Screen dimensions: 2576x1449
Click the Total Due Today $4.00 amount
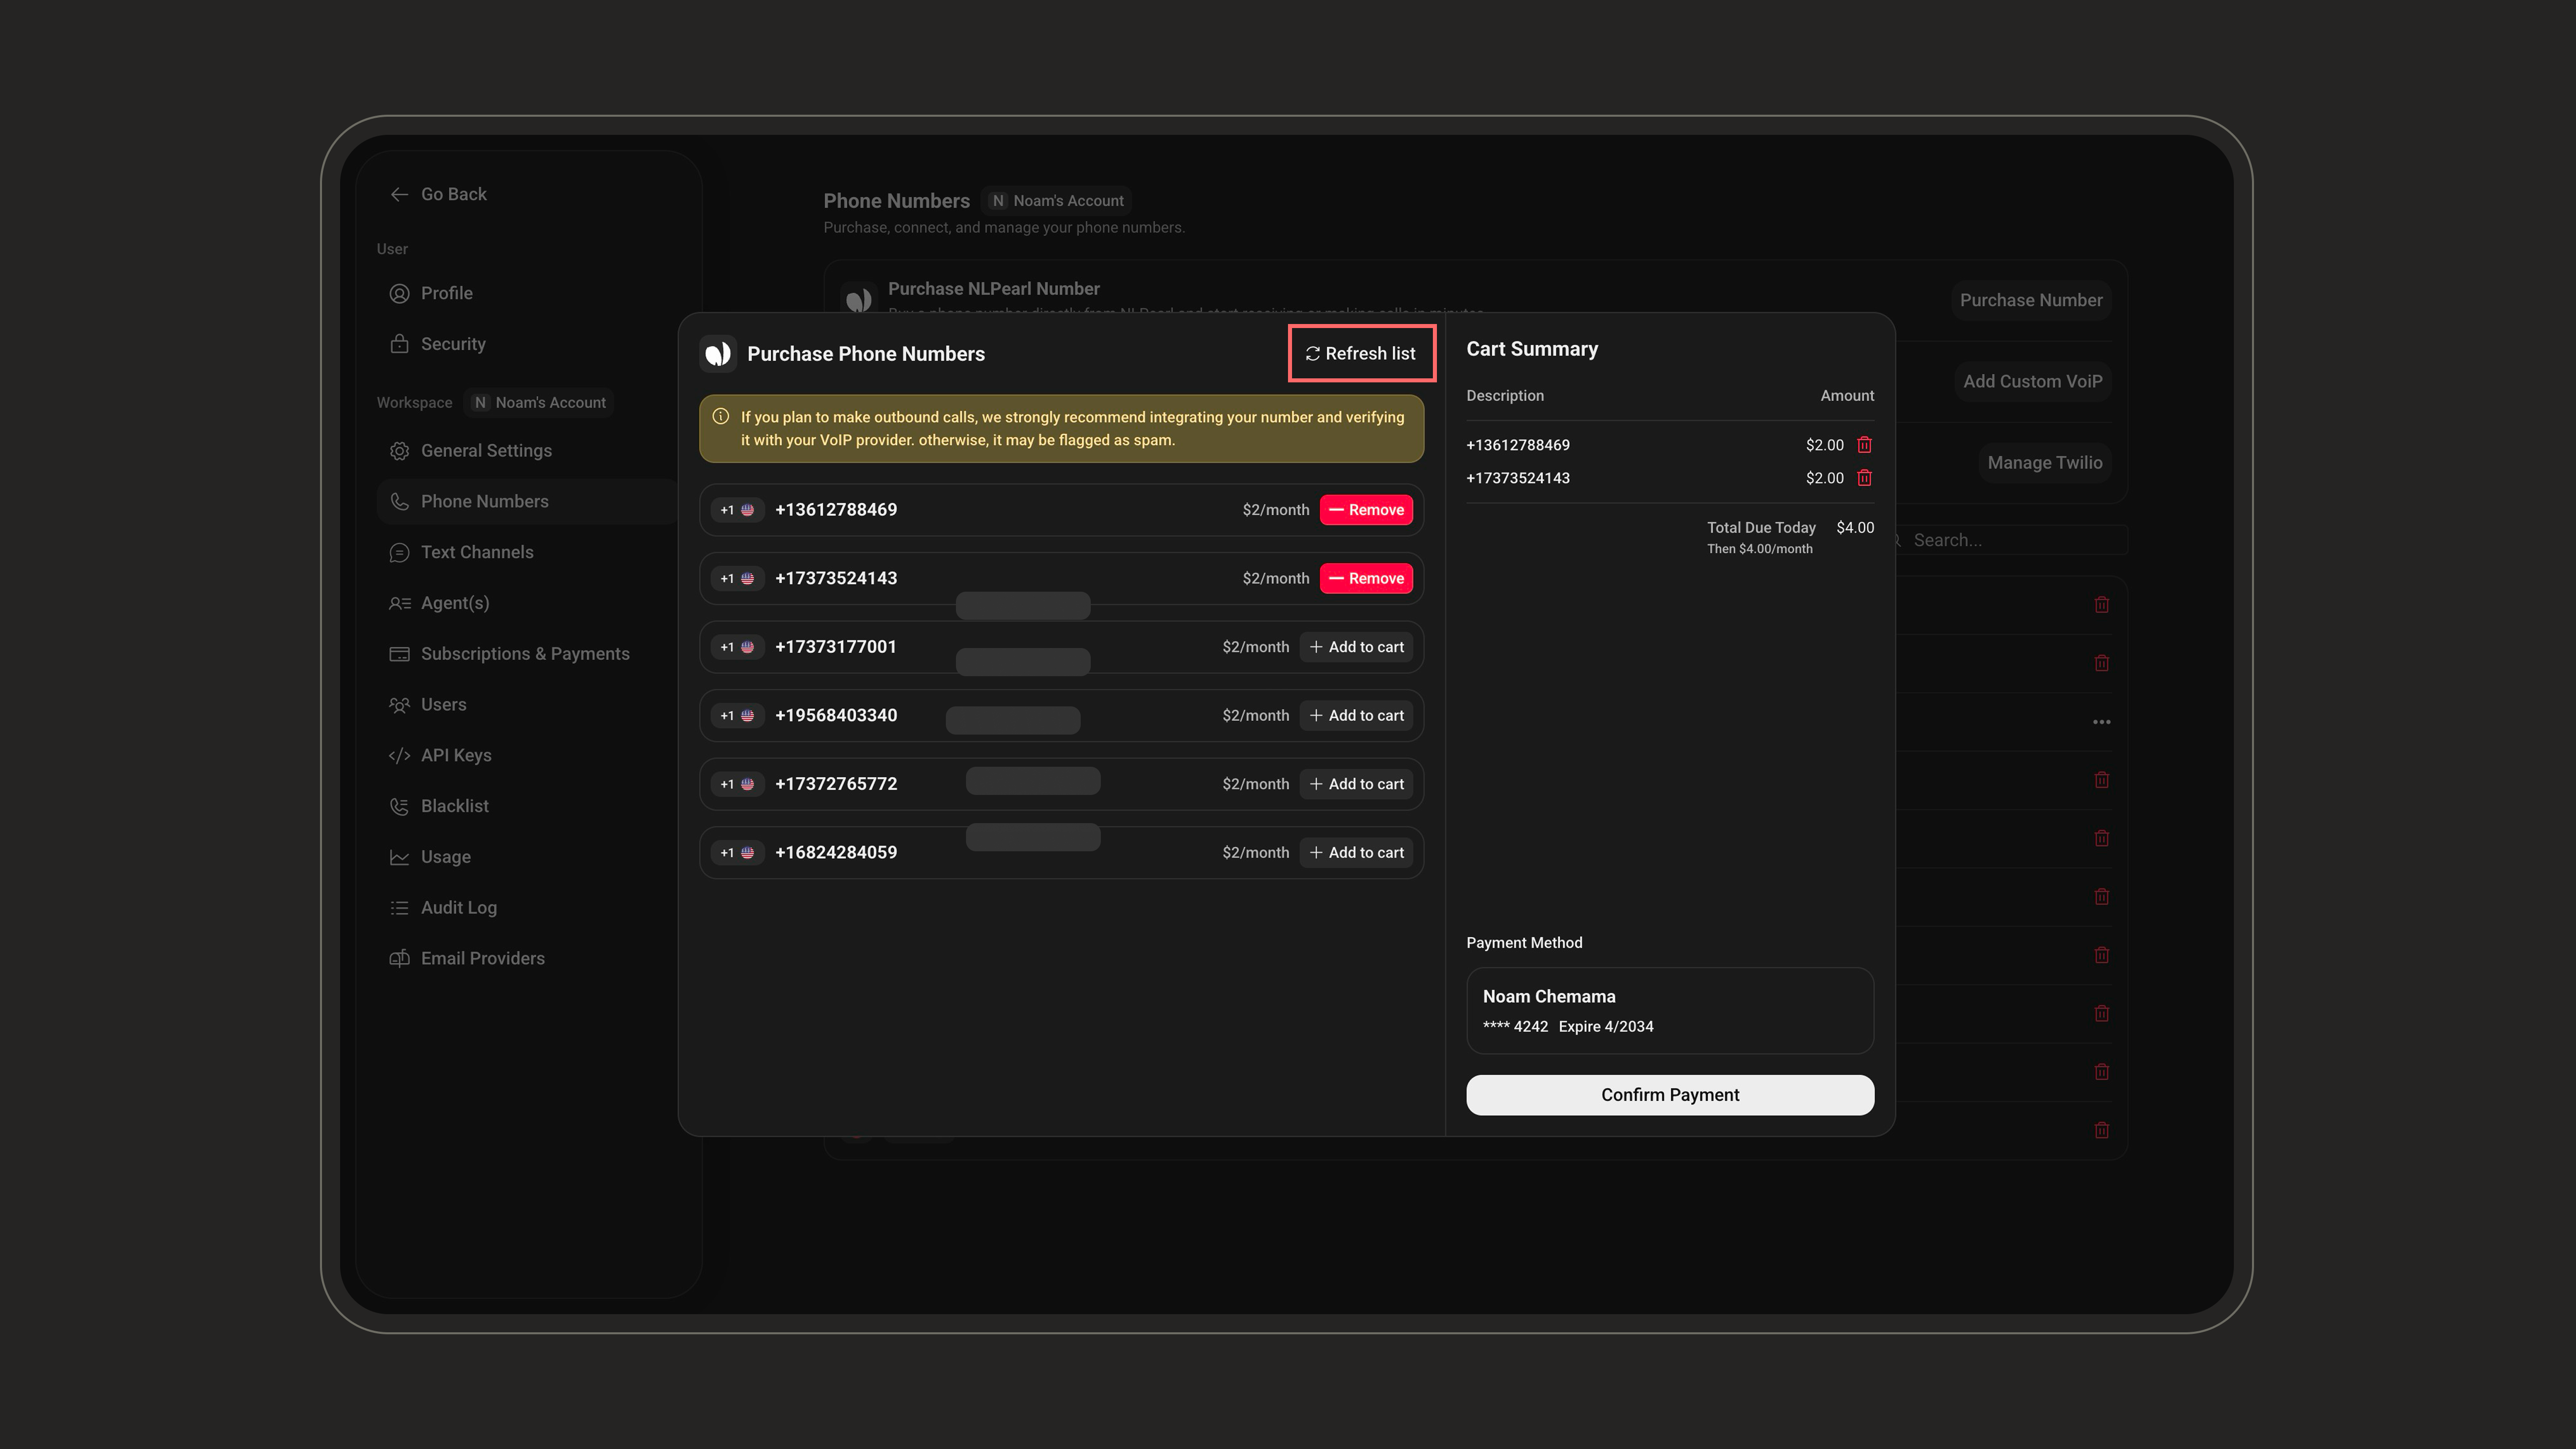point(1855,528)
